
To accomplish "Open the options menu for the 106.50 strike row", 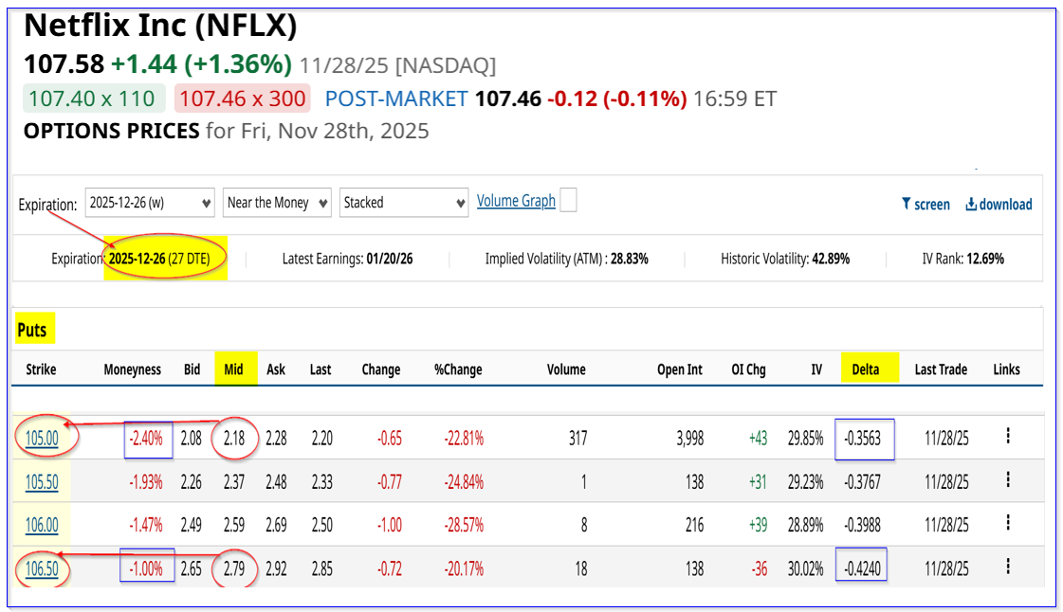I will [x=1007, y=567].
